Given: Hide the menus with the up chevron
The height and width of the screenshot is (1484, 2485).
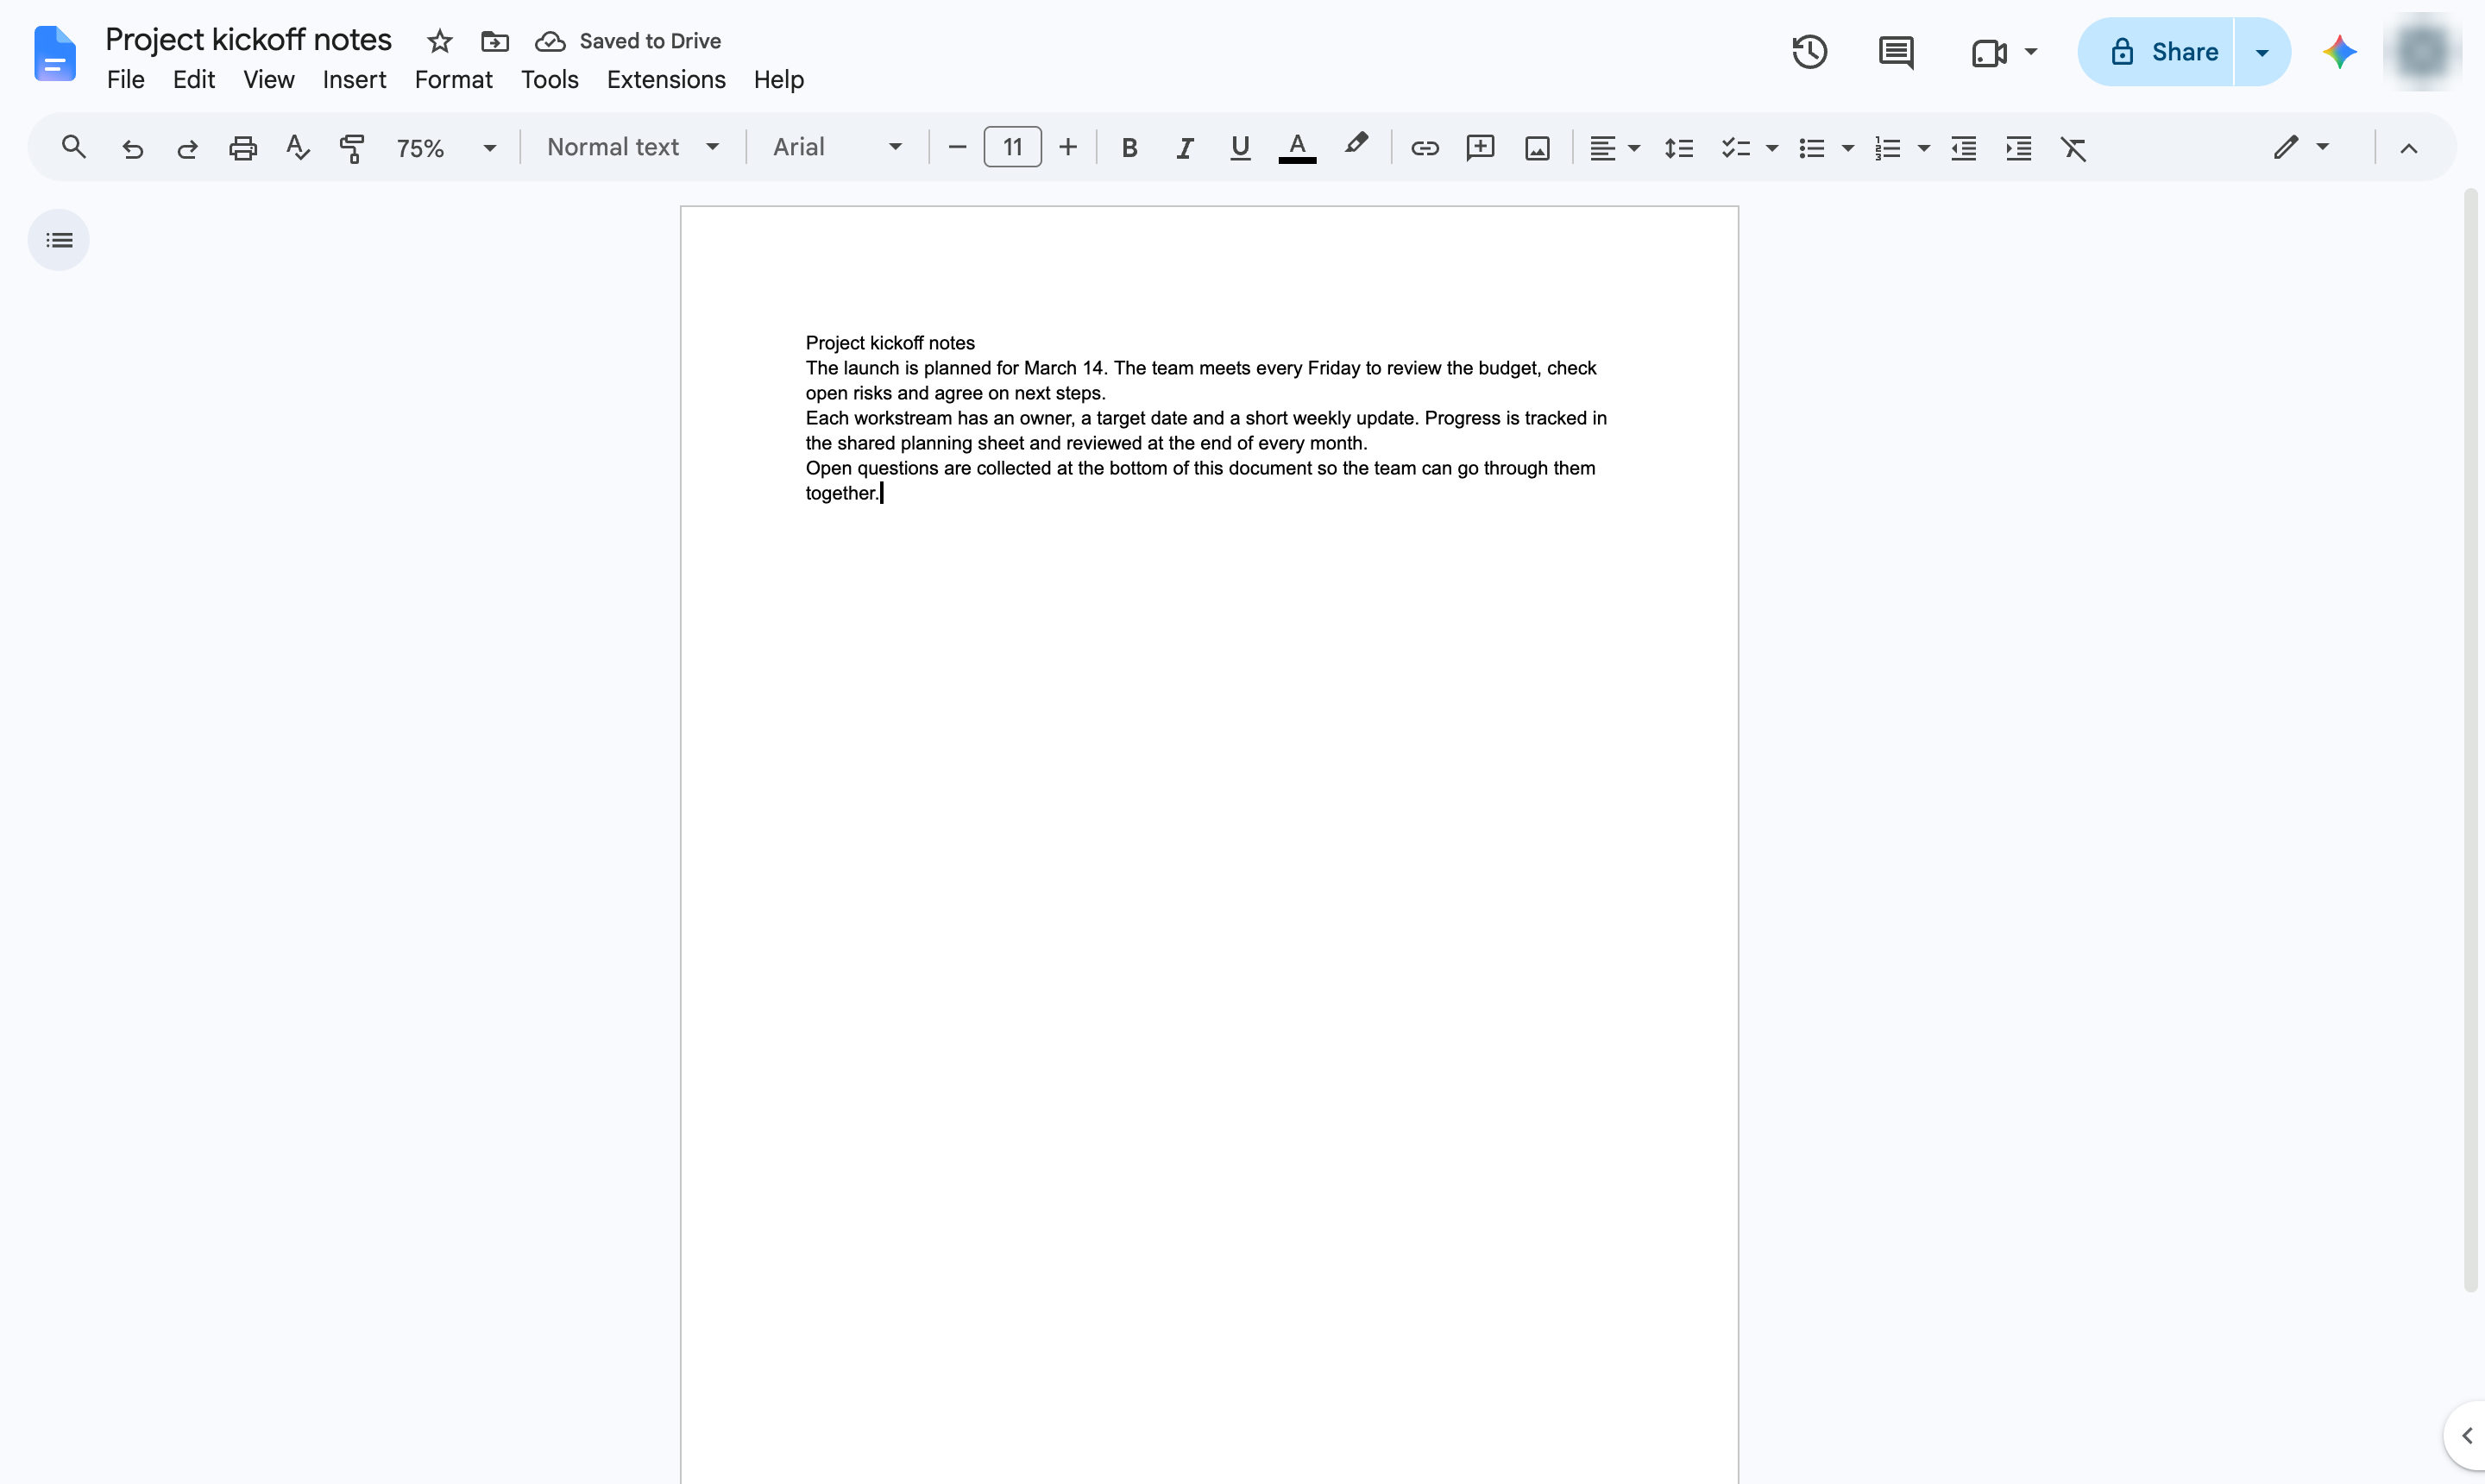Looking at the screenshot, I should click(2408, 148).
